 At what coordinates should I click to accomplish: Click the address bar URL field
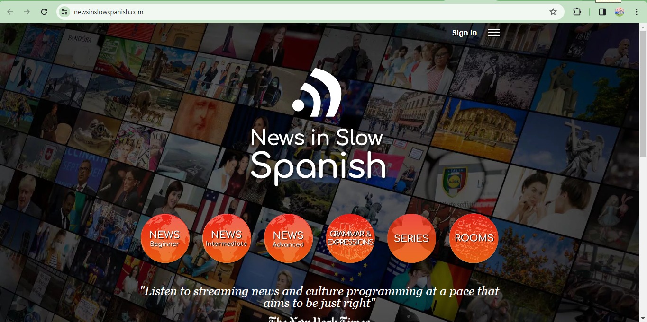point(310,12)
